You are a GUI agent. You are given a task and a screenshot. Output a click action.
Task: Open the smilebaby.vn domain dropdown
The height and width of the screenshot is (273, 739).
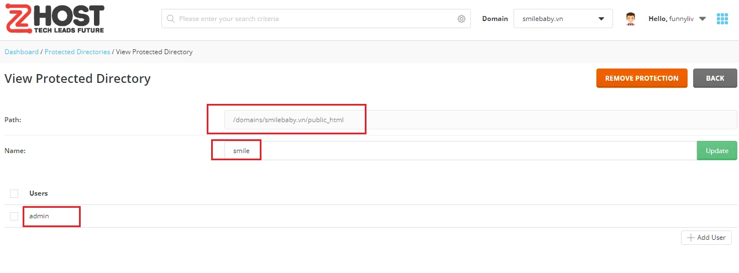tap(563, 19)
